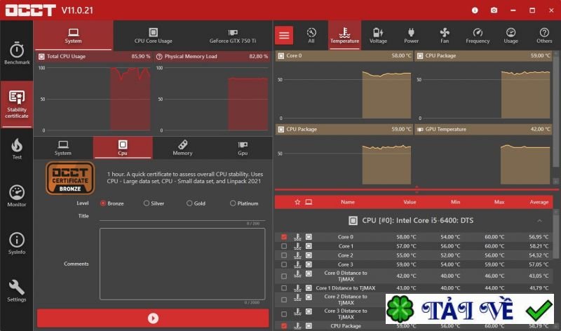
Task: Open the Monitor gauge section
Action: [x=17, y=196]
